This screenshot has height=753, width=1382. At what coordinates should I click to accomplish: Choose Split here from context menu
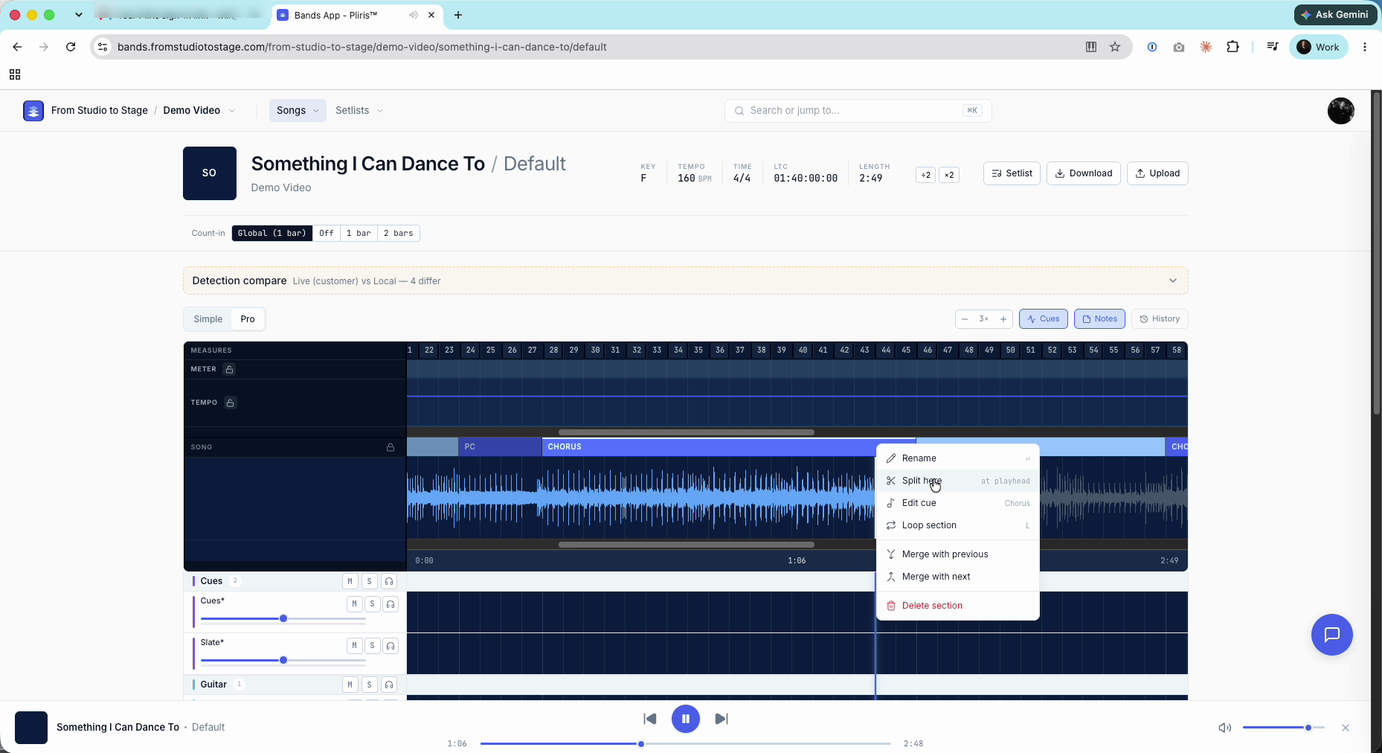pyautogui.click(x=958, y=481)
